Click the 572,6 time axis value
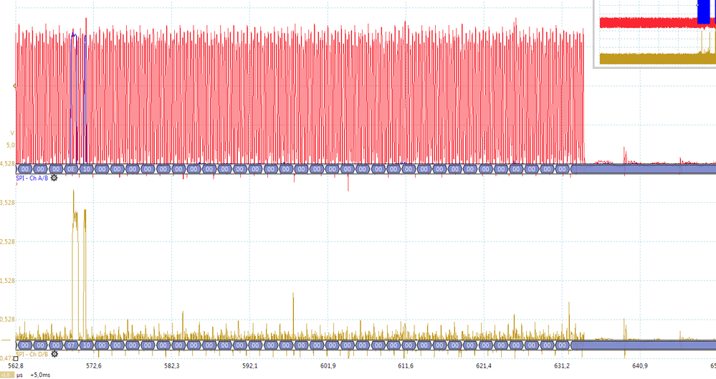The height and width of the screenshot is (379, 716). 94,366
